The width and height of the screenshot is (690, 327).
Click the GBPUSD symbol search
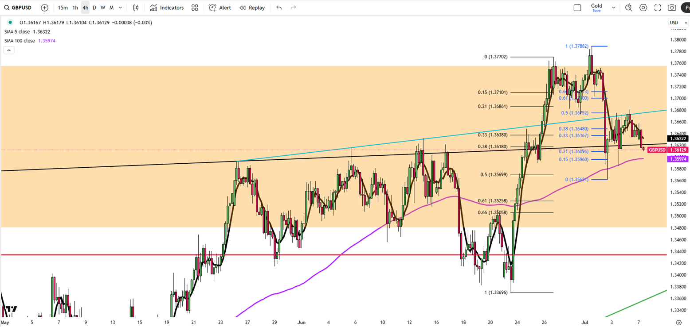(x=18, y=8)
